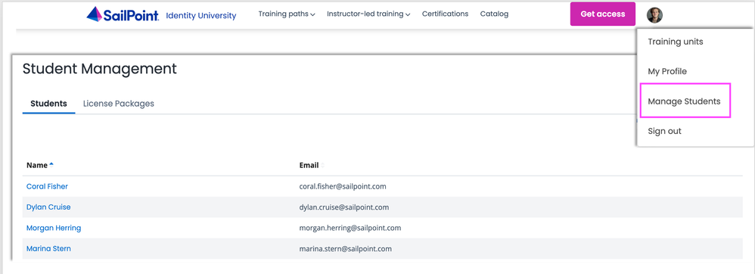Open Dylan Cruise's student record
This screenshot has width=755, height=274.
tap(48, 207)
